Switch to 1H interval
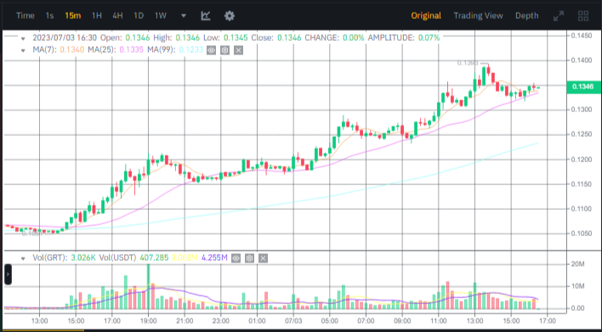This screenshot has width=602, height=332. point(97,16)
